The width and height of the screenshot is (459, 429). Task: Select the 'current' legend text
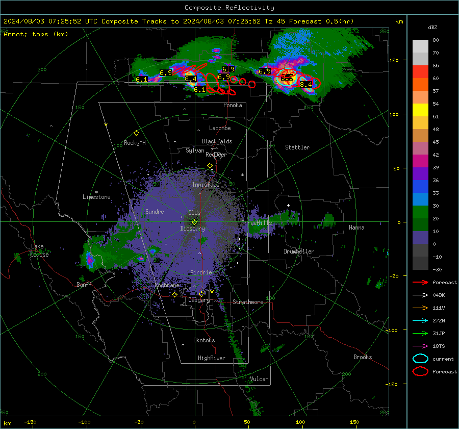coord(443,359)
